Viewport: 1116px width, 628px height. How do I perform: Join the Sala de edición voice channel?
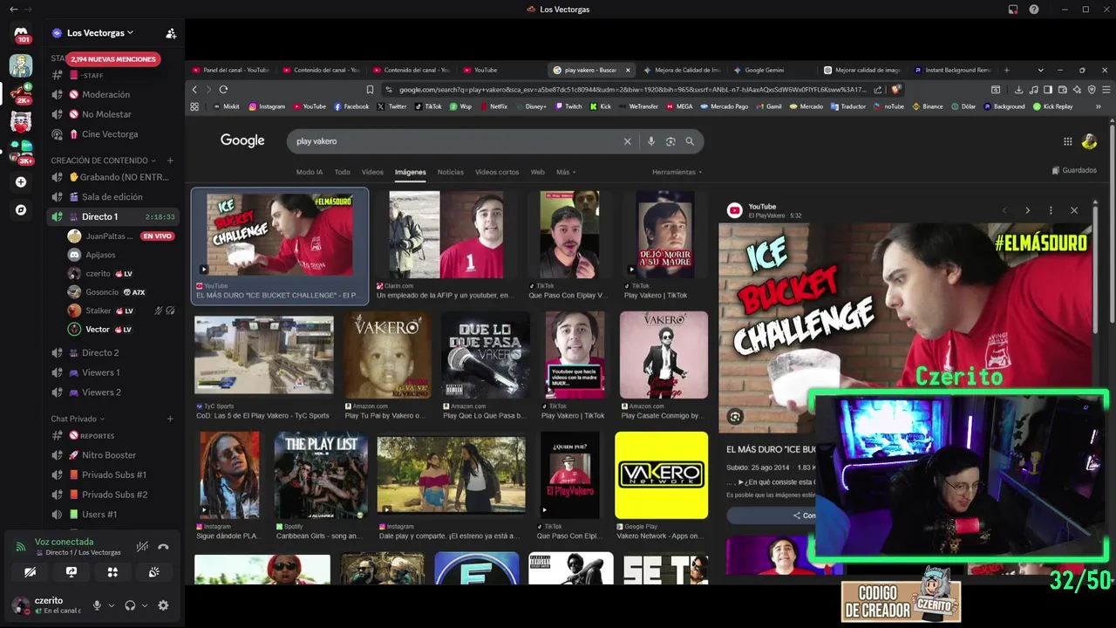click(x=113, y=197)
